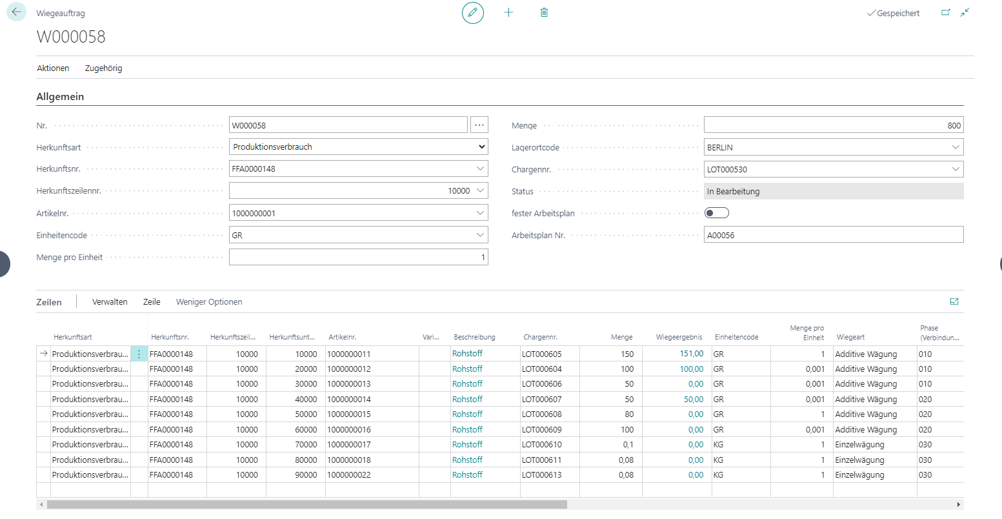The height and width of the screenshot is (519, 1002).
Task: Click the pencil edit icon
Action: (473, 13)
